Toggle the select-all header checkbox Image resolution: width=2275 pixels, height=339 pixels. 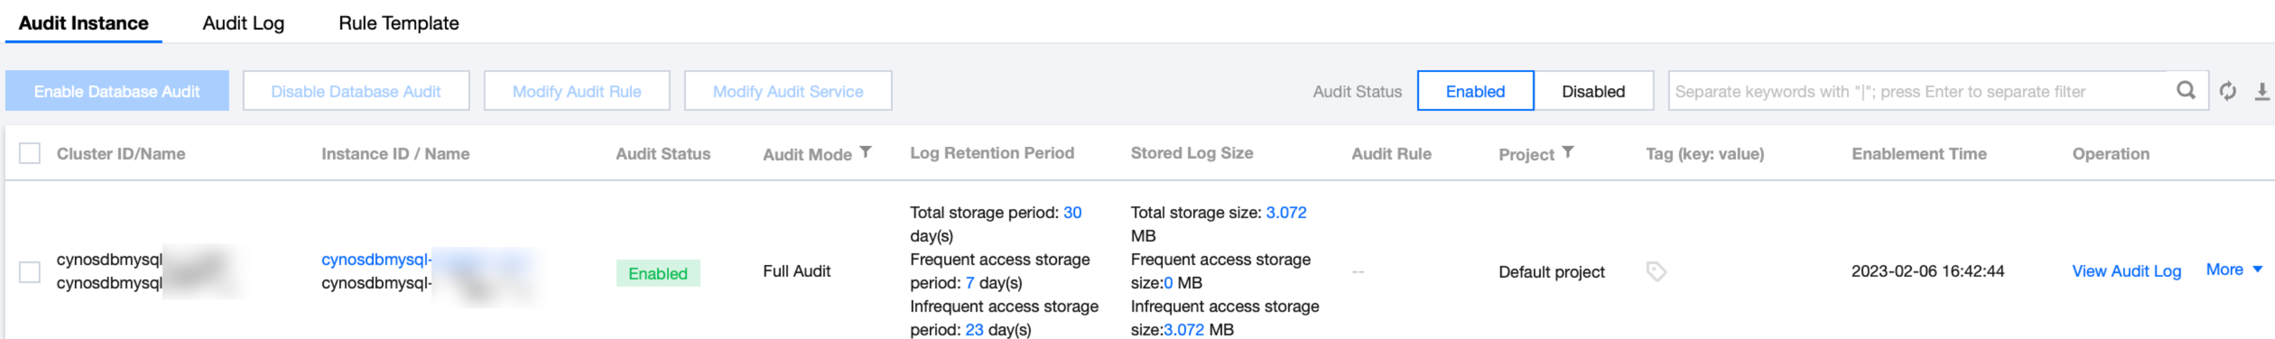[30, 153]
